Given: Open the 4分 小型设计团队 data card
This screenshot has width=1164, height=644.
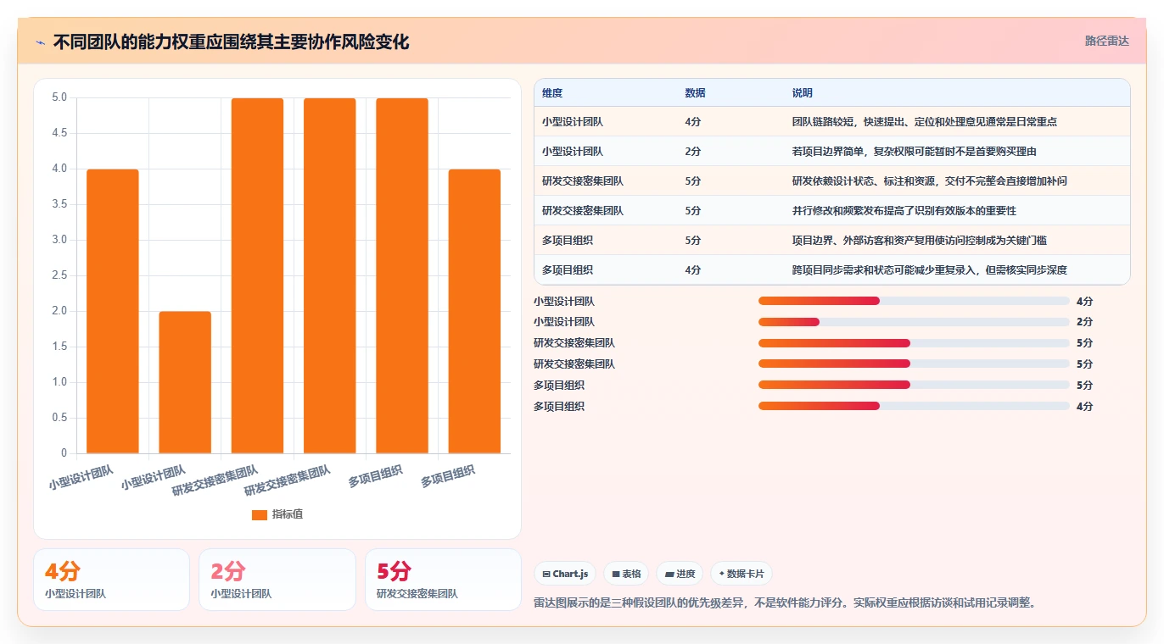Looking at the screenshot, I should [111, 580].
